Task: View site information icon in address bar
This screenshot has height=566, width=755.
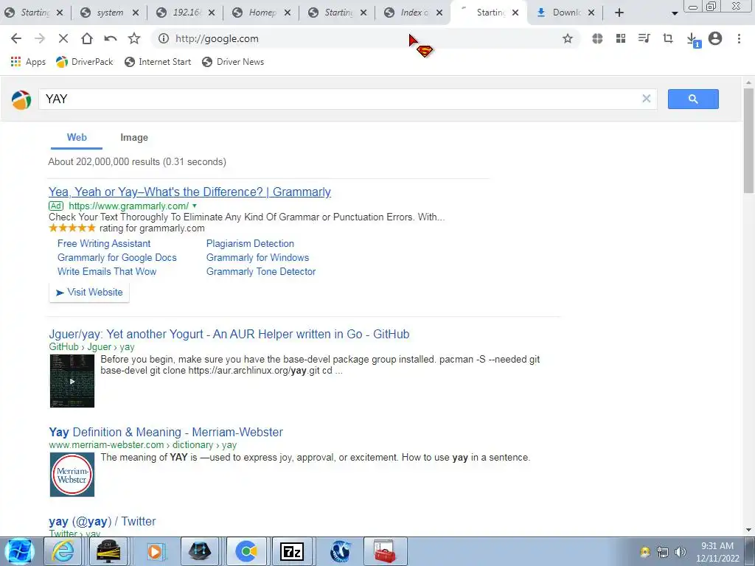Action: (164, 38)
